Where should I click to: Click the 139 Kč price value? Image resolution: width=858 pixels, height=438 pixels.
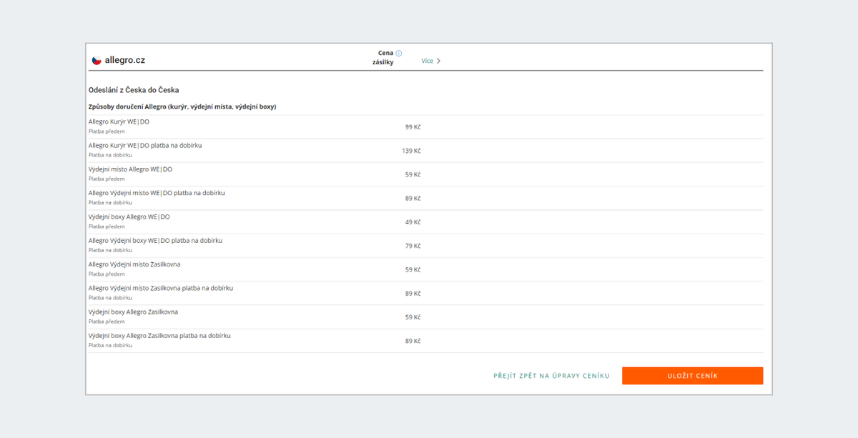[x=411, y=151]
